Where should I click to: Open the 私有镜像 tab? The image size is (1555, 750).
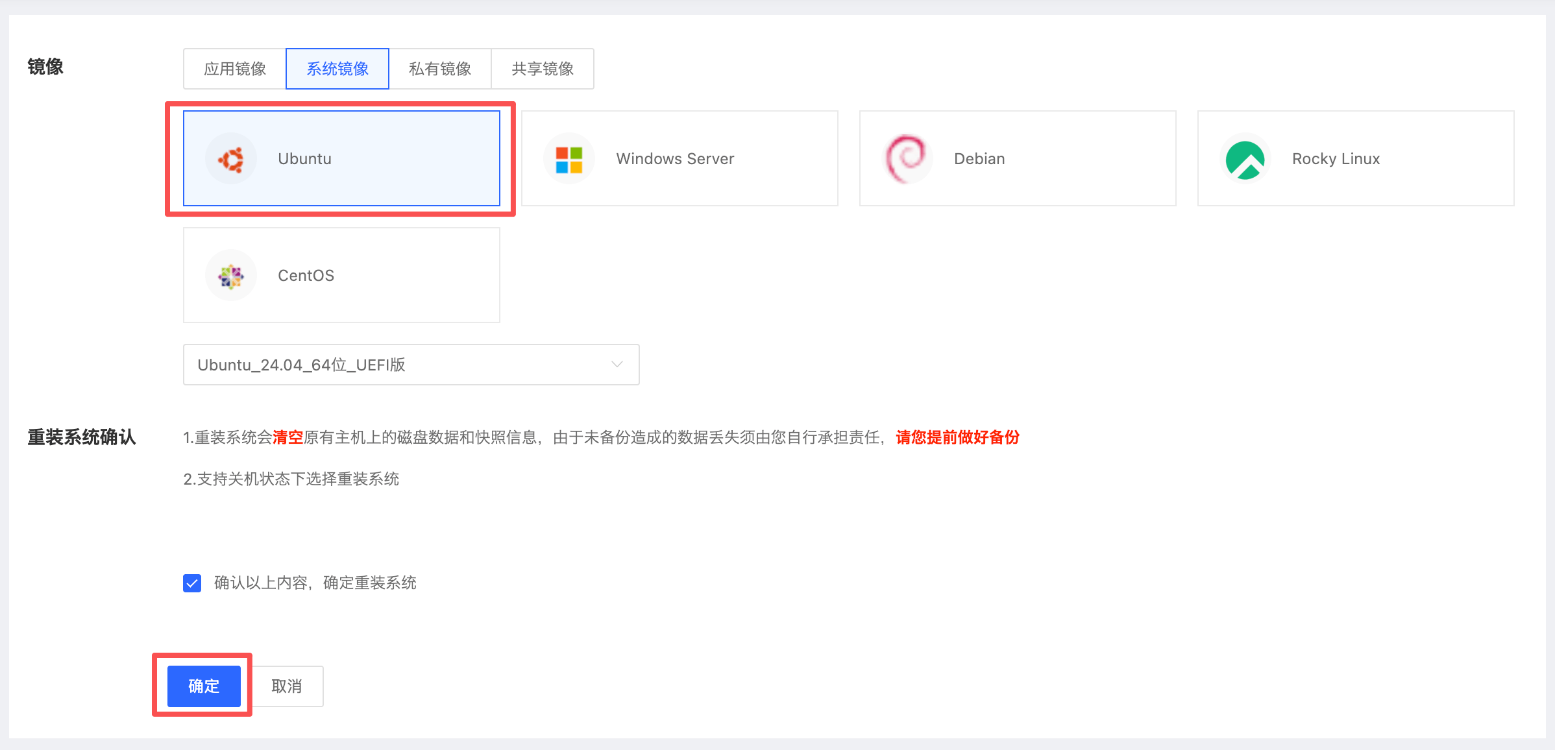click(x=439, y=68)
